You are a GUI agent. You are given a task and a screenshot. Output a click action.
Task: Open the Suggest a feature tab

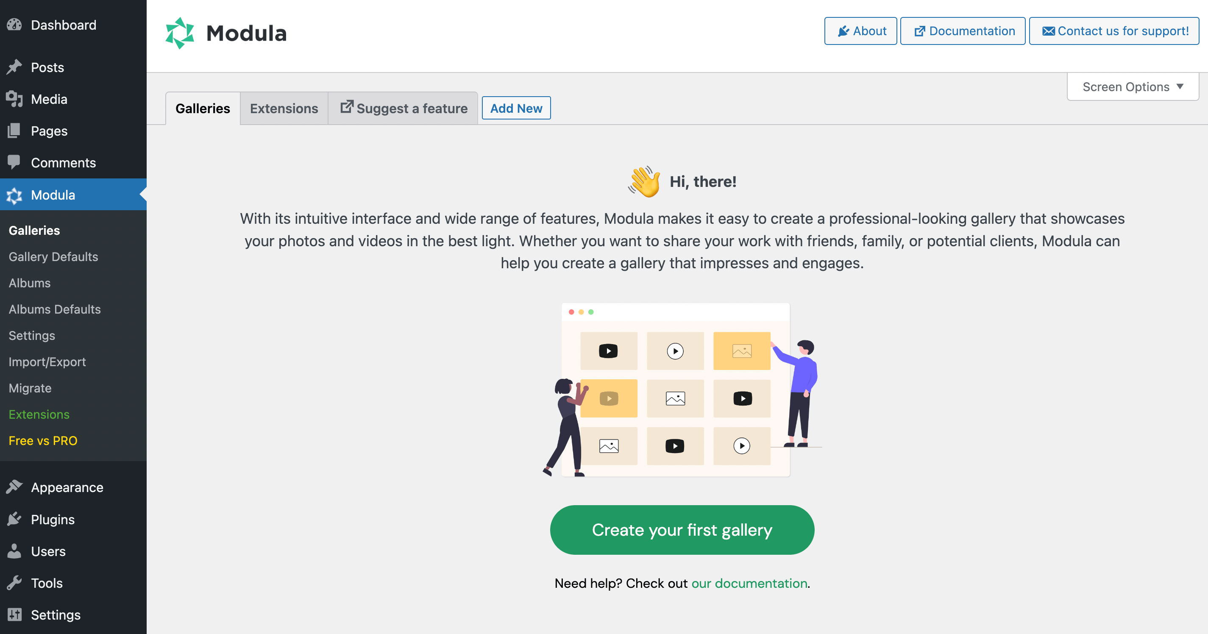pyautogui.click(x=403, y=108)
